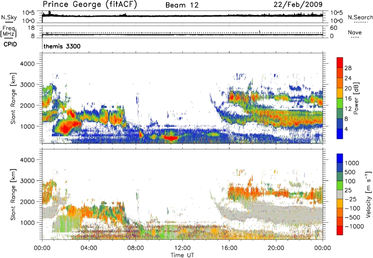Viewport: 373px width, 258px height.
Task: Click the '04:00' time axis label
Action: (x=89, y=248)
